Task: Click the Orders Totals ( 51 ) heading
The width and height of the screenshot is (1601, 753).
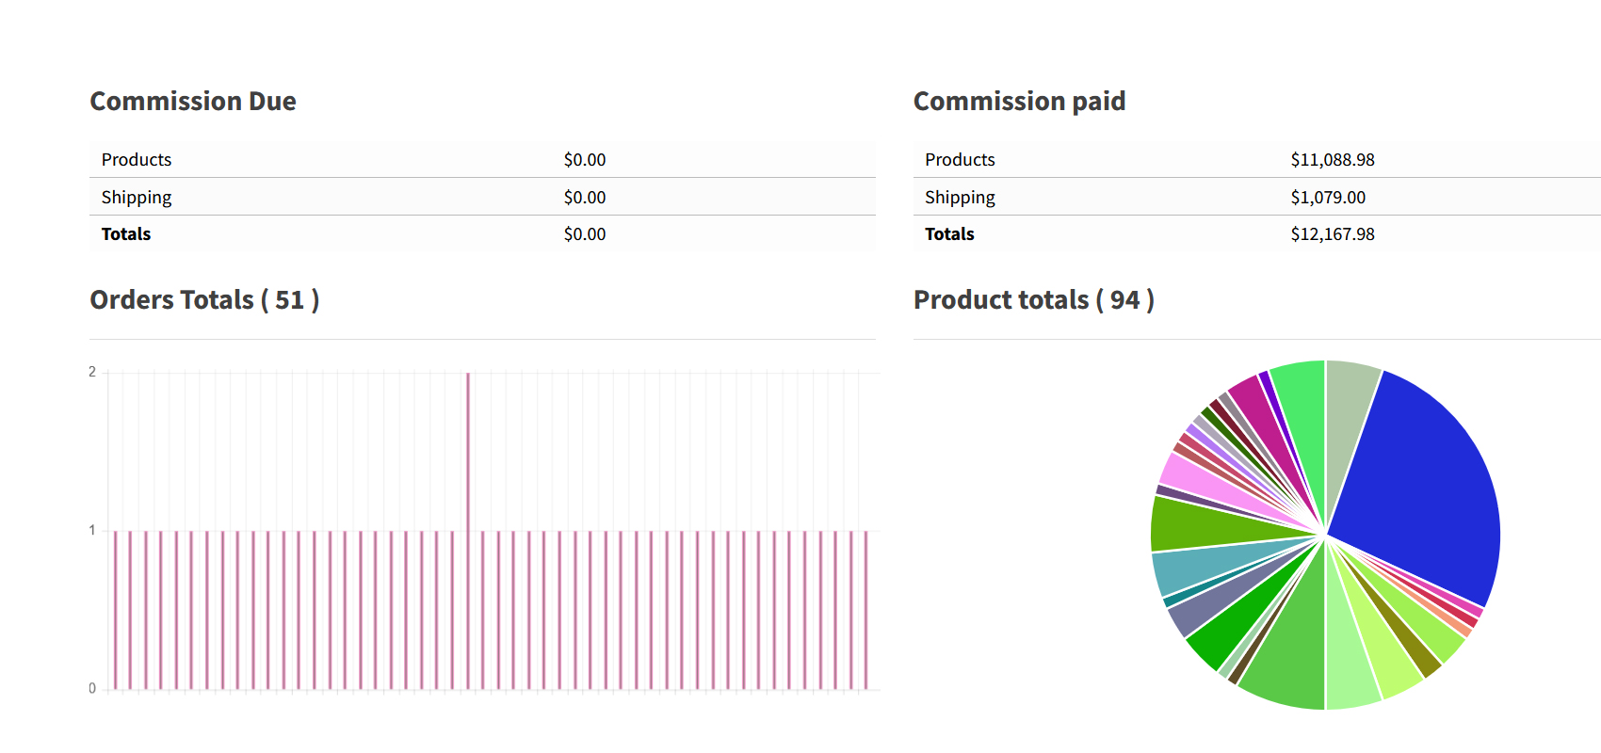Action: [x=204, y=300]
